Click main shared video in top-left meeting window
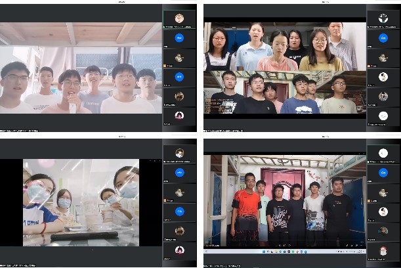The width and height of the screenshot is (401, 268). click(x=81, y=68)
